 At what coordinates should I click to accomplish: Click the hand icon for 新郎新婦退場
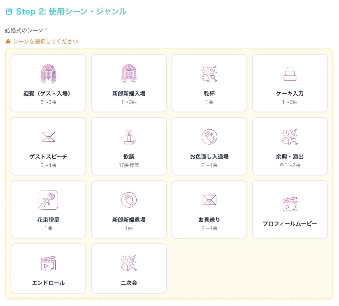129,200
